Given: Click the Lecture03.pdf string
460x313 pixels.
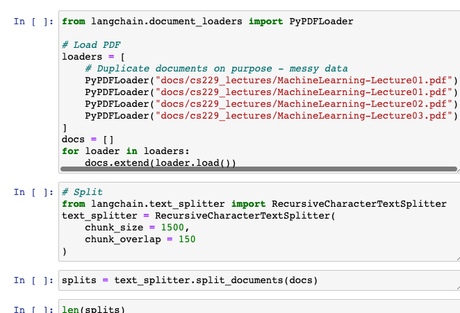Looking at the screenshot, I should (304, 115).
